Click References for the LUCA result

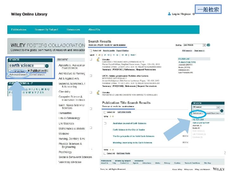(130, 86)
